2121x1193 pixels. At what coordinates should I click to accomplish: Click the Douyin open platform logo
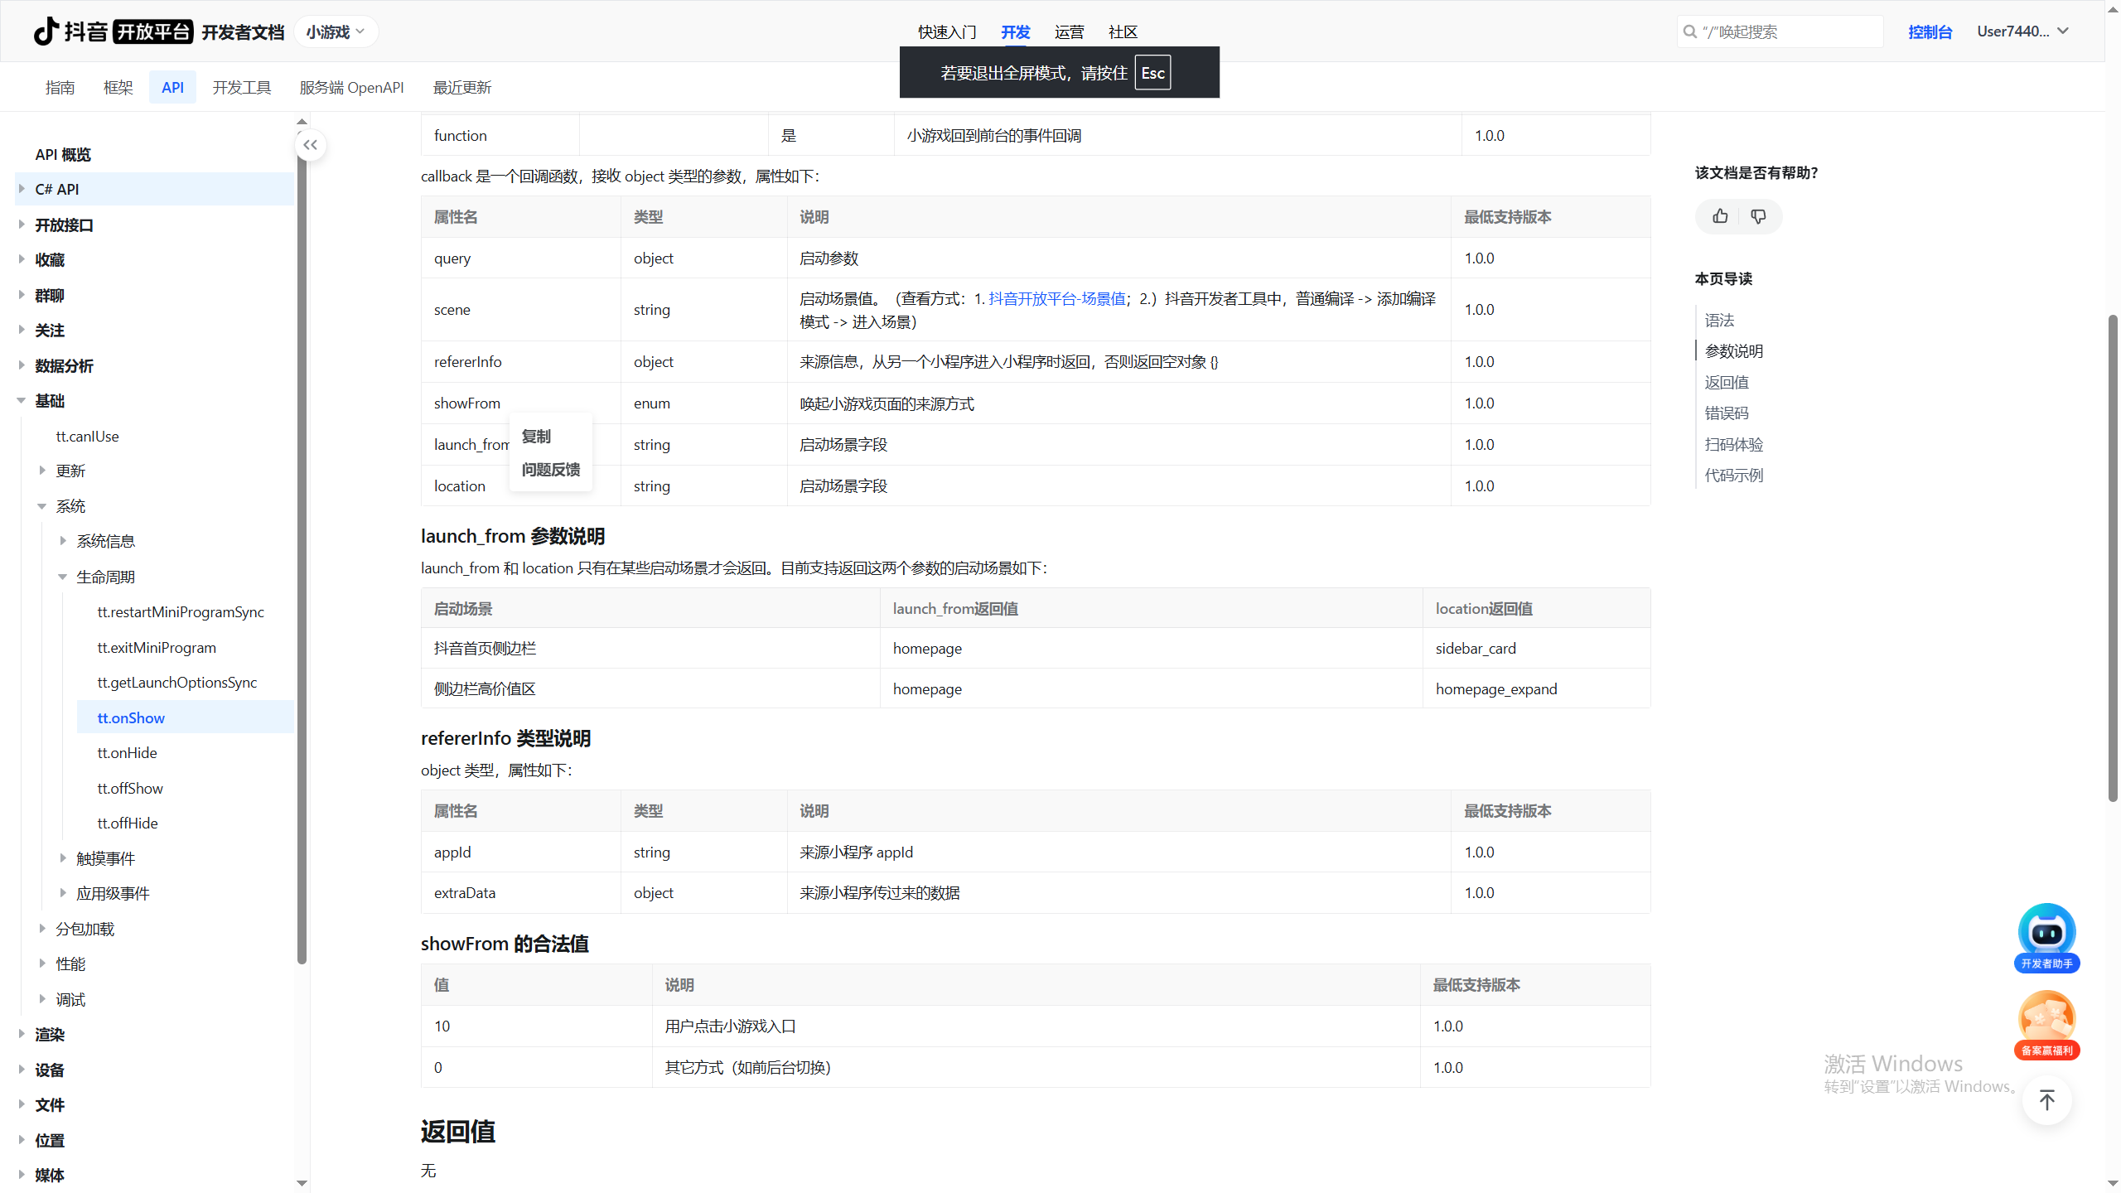113,31
